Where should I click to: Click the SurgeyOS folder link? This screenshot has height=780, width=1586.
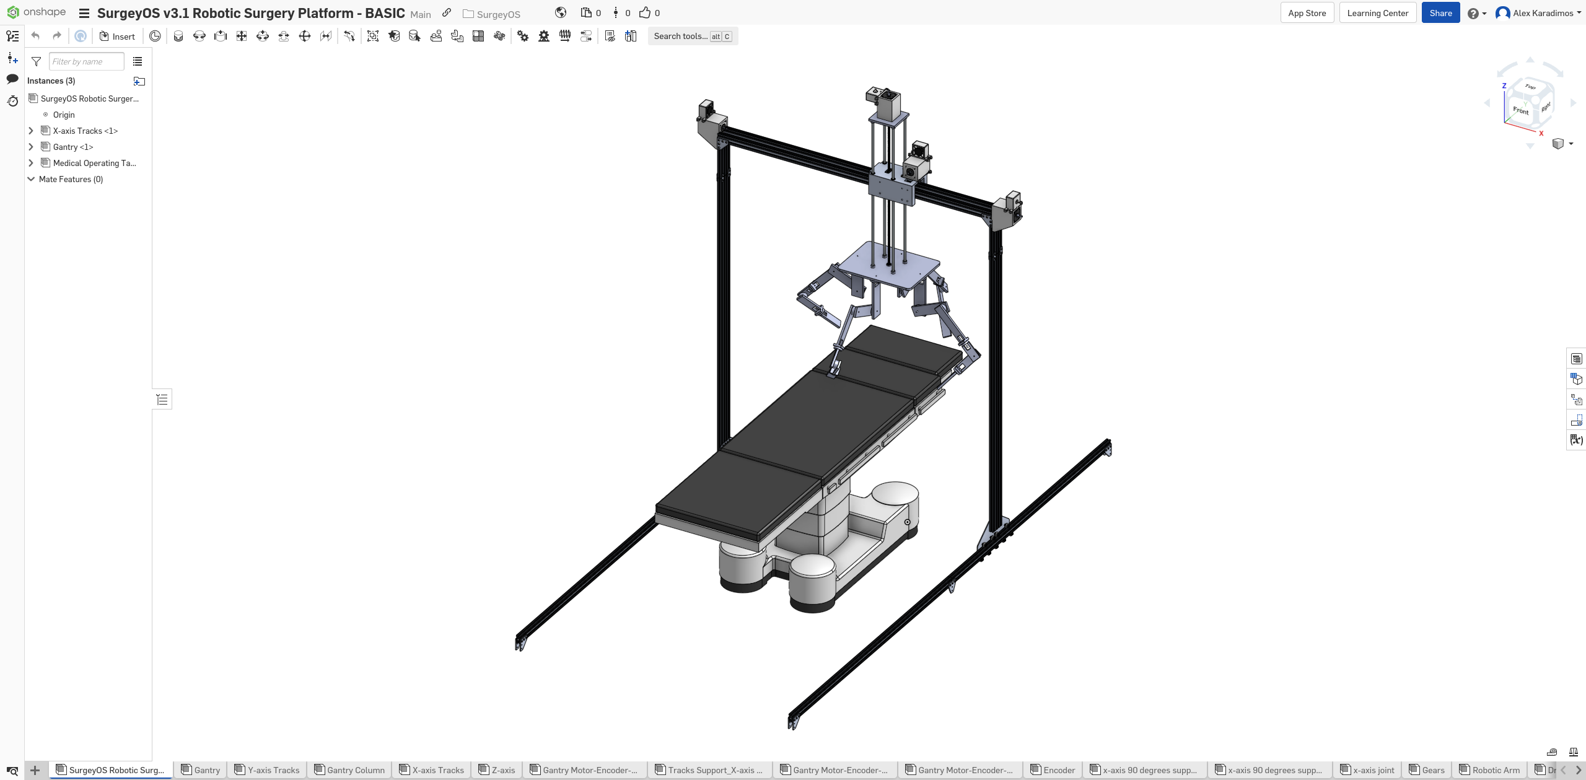click(x=492, y=14)
